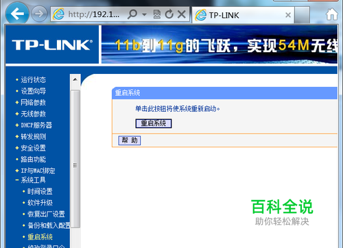Select the TP-LINK browser tab
Image resolution: width=343 pixels, height=248 pixels.
[x=243, y=15]
